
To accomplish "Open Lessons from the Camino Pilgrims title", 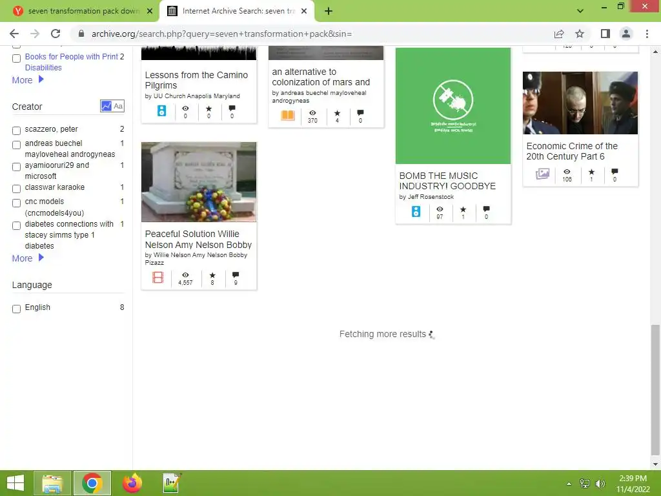I will click(196, 80).
